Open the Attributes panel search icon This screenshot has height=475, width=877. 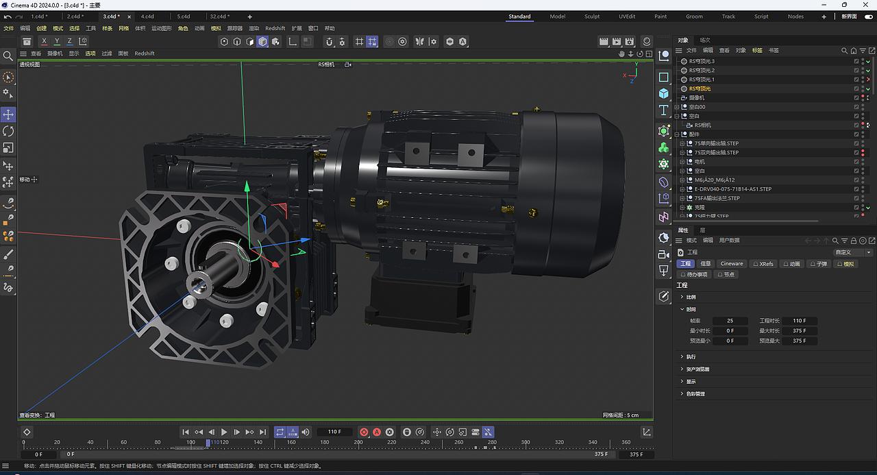[835, 241]
